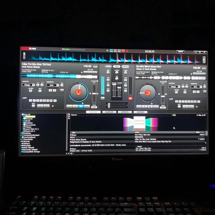
Task: Click the left deck CUE button
Action: (x=69, y=106)
